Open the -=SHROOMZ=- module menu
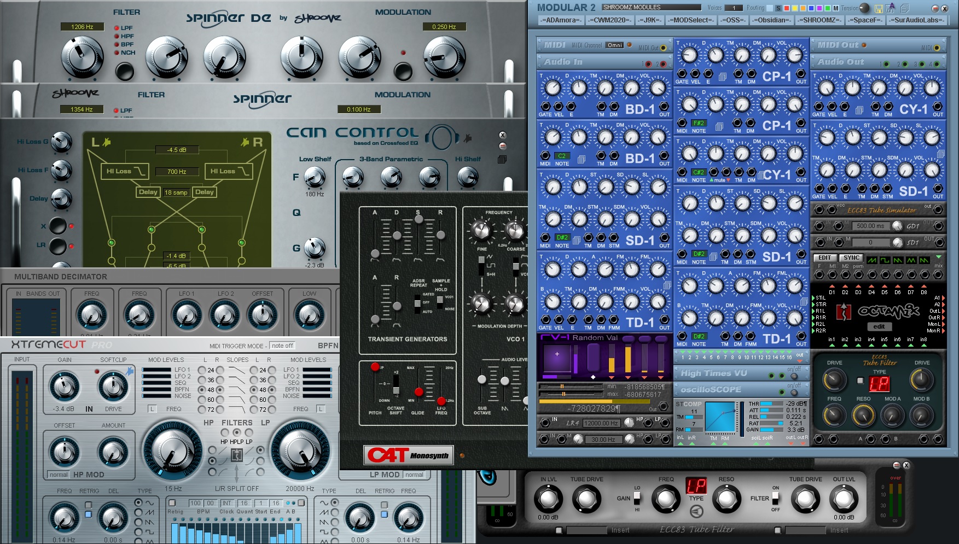 coord(819,20)
